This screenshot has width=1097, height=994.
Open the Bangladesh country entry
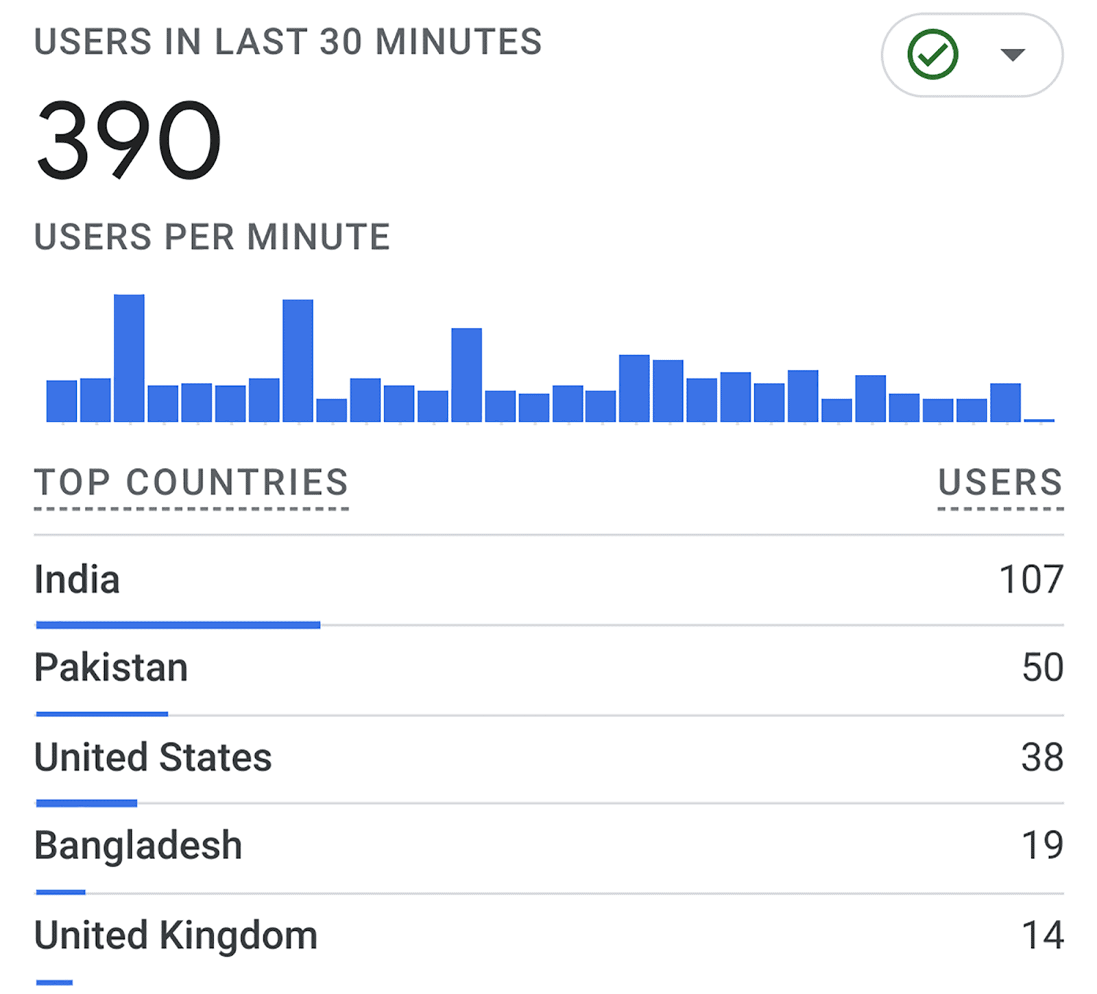coord(138,845)
